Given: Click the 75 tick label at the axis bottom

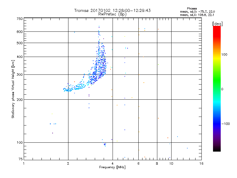Looking at the screenshot, I should pos(21,159).
